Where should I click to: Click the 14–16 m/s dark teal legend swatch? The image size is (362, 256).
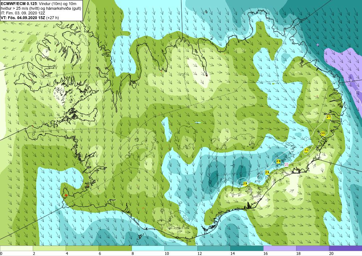coord(247,248)
